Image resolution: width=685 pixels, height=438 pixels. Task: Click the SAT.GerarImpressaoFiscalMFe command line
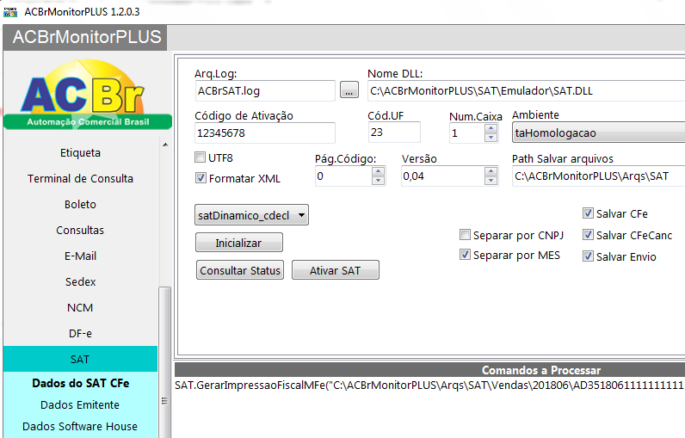[x=429, y=385]
